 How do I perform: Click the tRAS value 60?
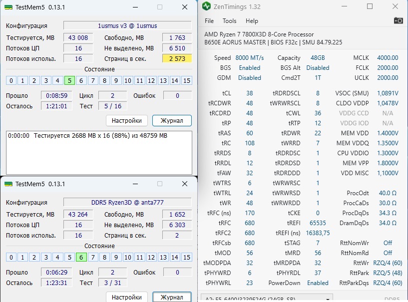click(x=250, y=133)
